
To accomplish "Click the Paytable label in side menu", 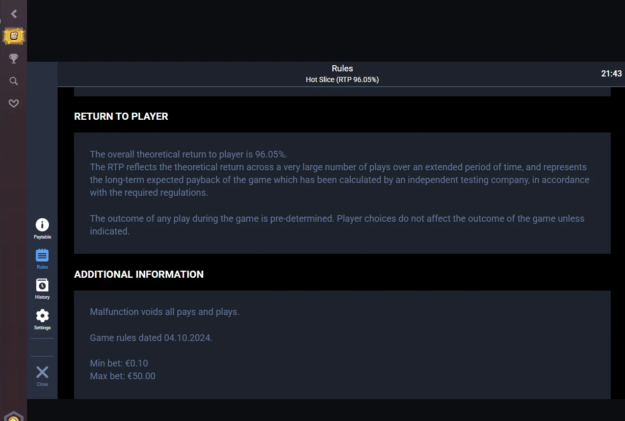I will tap(42, 237).
